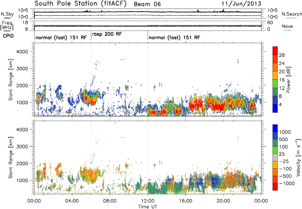Viewport: 302px width, 209px height.
Task: Click the strong red power echo near 17:00
Action: click(x=196, y=104)
